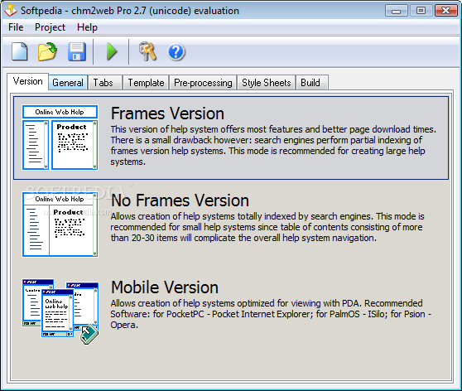
Task: Click the No Frames description about search engines
Action: [x=267, y=227]
